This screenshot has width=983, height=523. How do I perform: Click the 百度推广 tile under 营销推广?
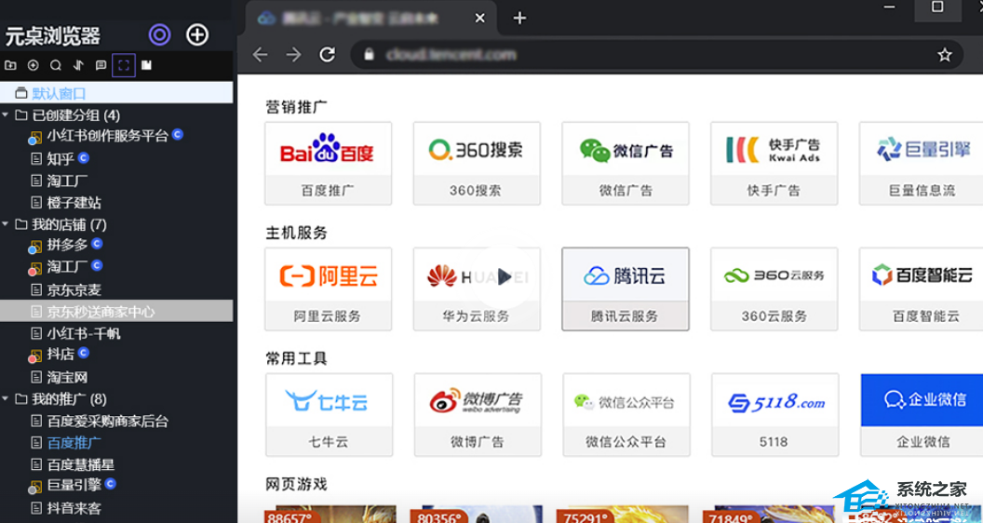(x=328, y=163)
